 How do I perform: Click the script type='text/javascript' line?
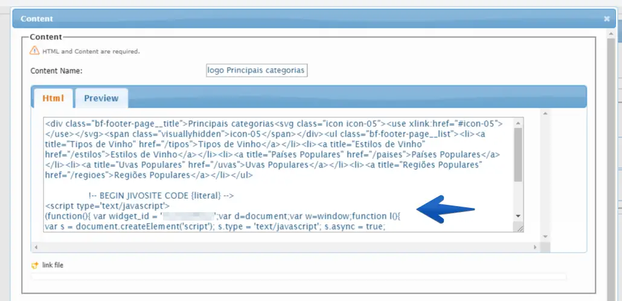pos(107,206)
